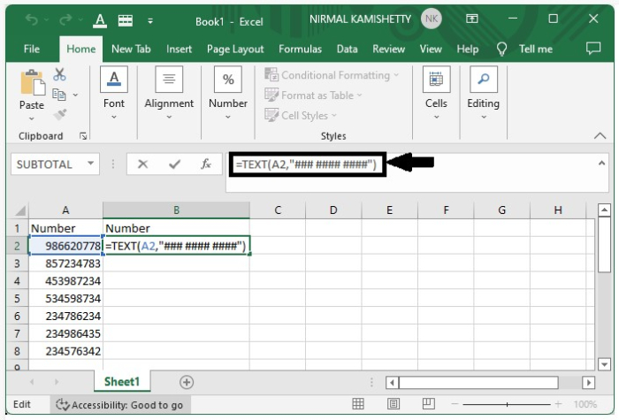This screenshot has height=420, width=619.
Task: Click the NK account avatar
Action: coord(432,19)
